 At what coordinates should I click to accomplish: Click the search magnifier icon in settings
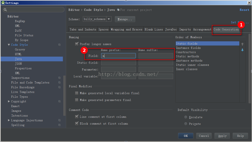5,10
